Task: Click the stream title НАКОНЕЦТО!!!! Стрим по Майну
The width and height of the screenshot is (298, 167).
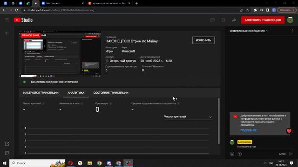Action: 131,41
